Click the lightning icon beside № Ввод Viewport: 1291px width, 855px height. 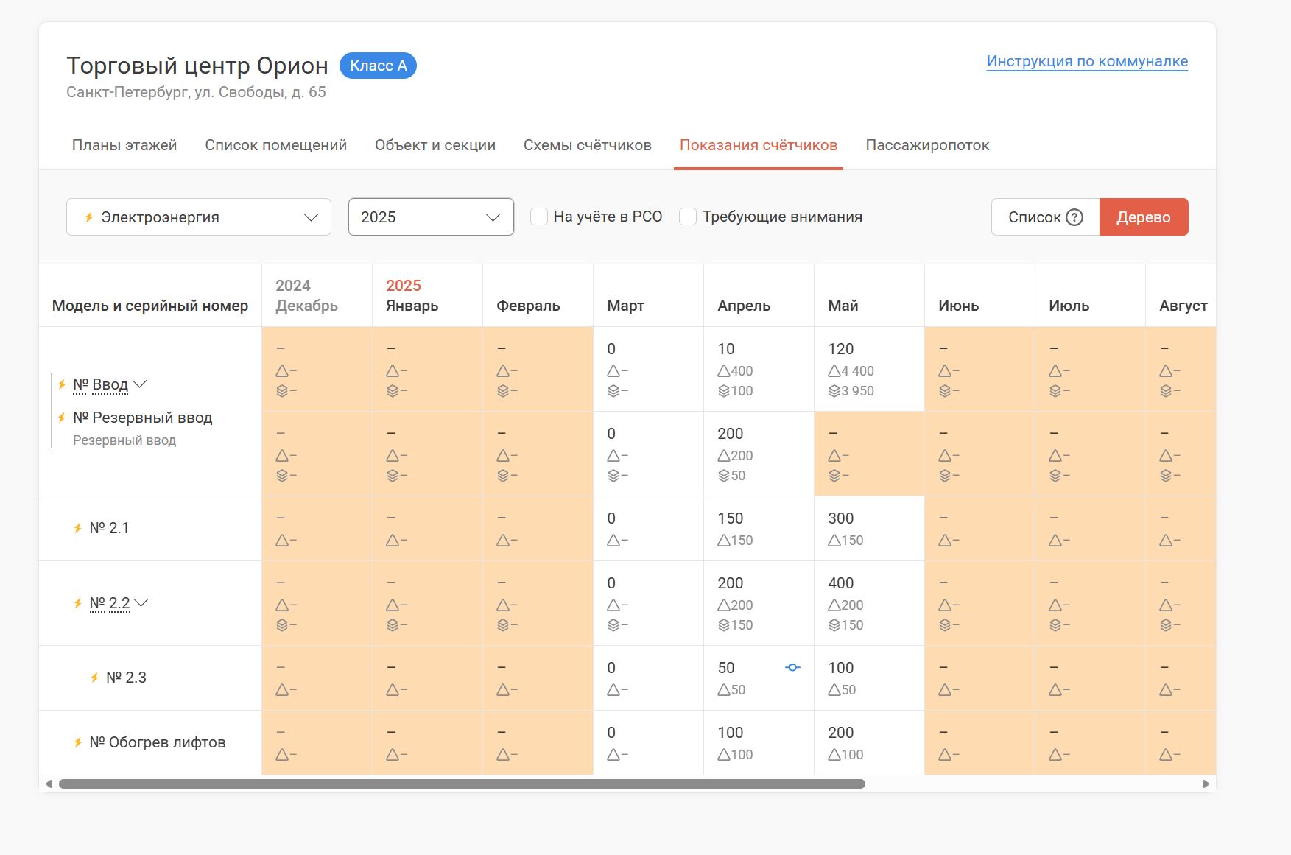[x=62, y=384]
